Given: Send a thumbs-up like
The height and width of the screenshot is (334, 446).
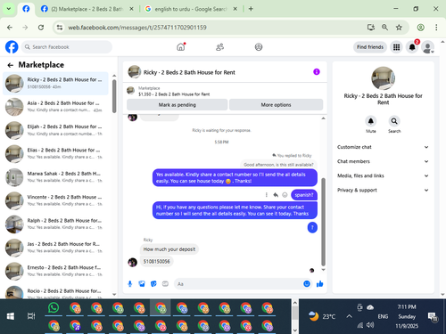Looking at the screenshot, I should click(x=319, y=284).
